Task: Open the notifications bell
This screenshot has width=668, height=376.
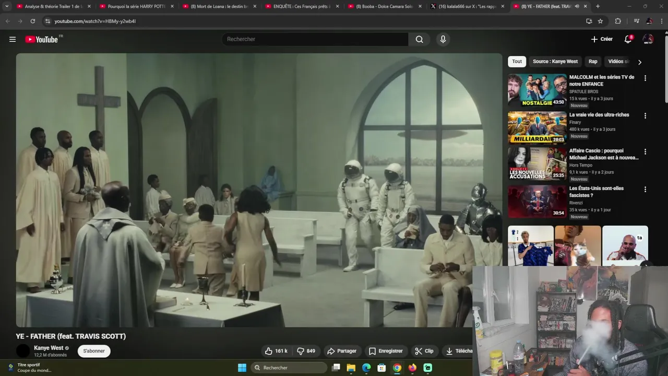Action: click(x=628, y=39)
